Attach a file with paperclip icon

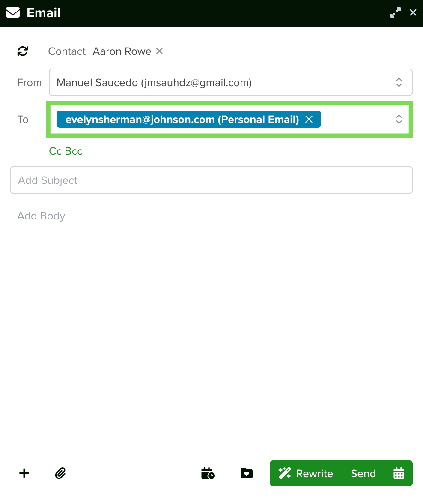pos(60,473)
